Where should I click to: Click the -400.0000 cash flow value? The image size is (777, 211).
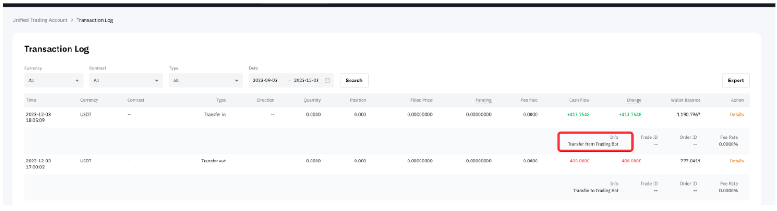pyautogui.click(x=578, y=161)
